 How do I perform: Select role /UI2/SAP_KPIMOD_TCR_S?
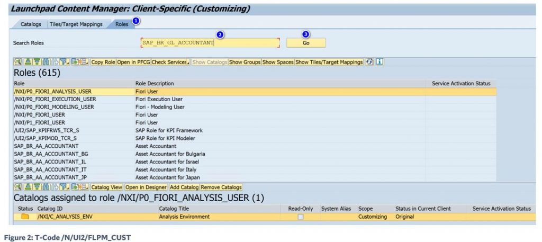(46, 138)
